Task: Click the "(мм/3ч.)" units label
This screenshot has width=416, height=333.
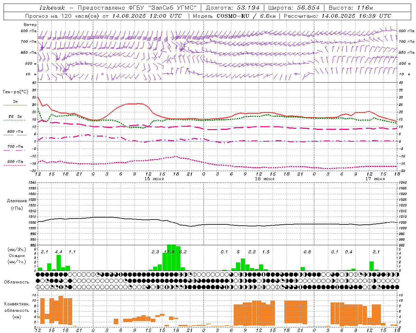Action: pyautogui.click(x=17, y=249)
